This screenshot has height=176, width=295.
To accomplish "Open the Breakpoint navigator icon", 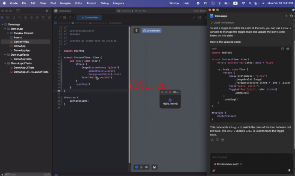I will point(43,17).
